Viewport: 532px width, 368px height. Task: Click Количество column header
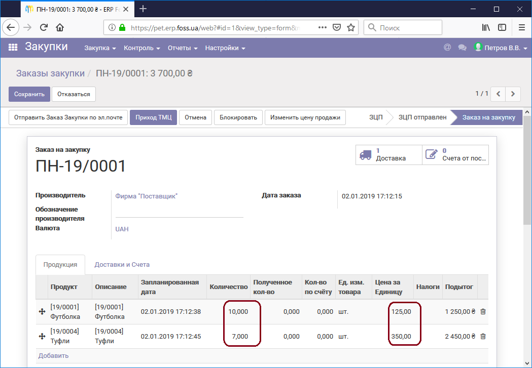(229, 287)
